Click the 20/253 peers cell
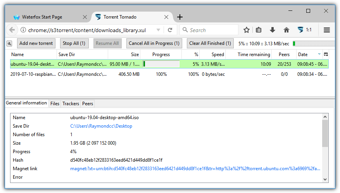Image resolution: width=340 pixels, height=193 pixels. (x=284, y=64)
